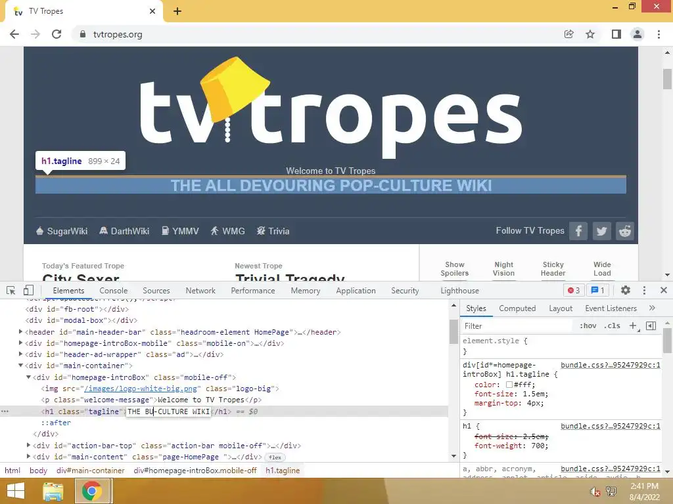Viewport: 673px width, 504px height.
Task: Open the Performance tab
Action: point(253,291)
